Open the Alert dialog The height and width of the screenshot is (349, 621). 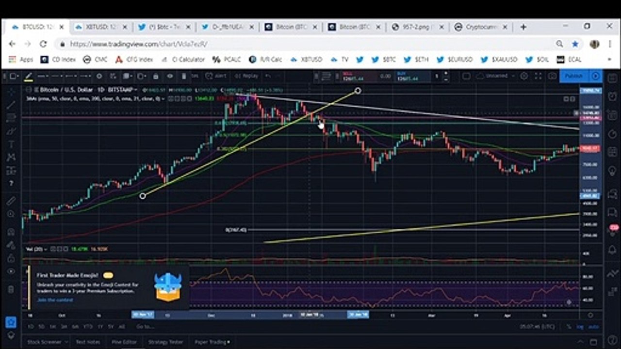tap(216, 76)
